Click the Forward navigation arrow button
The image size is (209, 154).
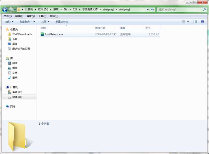[11, 10]
